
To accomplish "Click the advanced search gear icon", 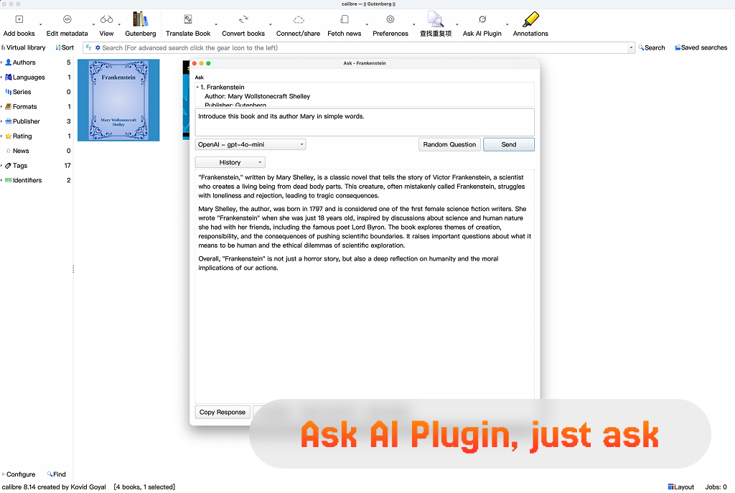I will click(98, 48).
